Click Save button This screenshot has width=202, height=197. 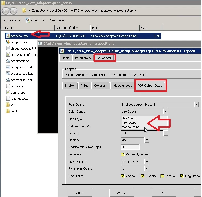(x=80, y=193)
